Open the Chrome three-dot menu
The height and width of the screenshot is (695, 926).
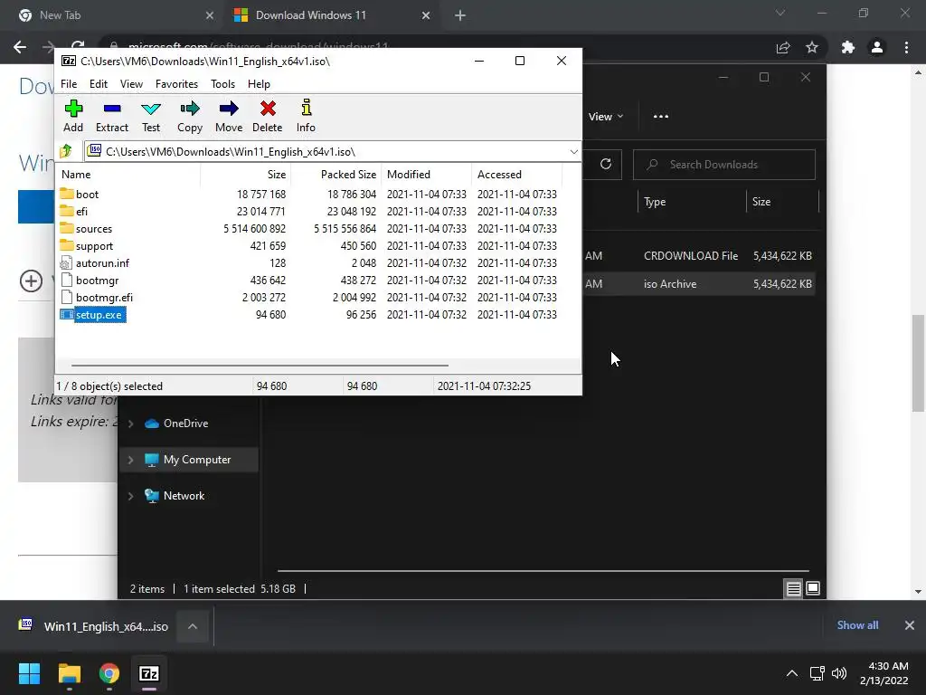906,47
